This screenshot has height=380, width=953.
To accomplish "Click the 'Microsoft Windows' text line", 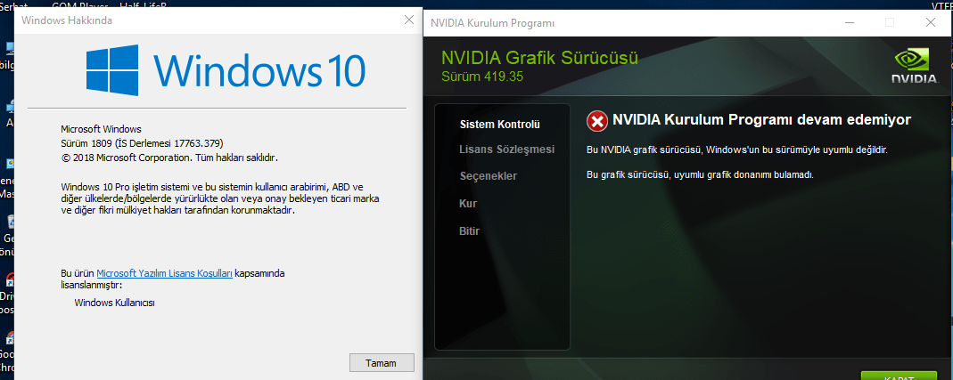I will coord(101,129).
